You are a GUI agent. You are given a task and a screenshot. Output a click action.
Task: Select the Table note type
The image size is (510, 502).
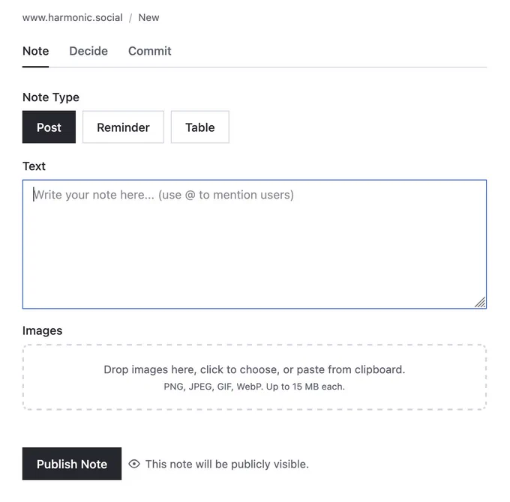point(200,127)
